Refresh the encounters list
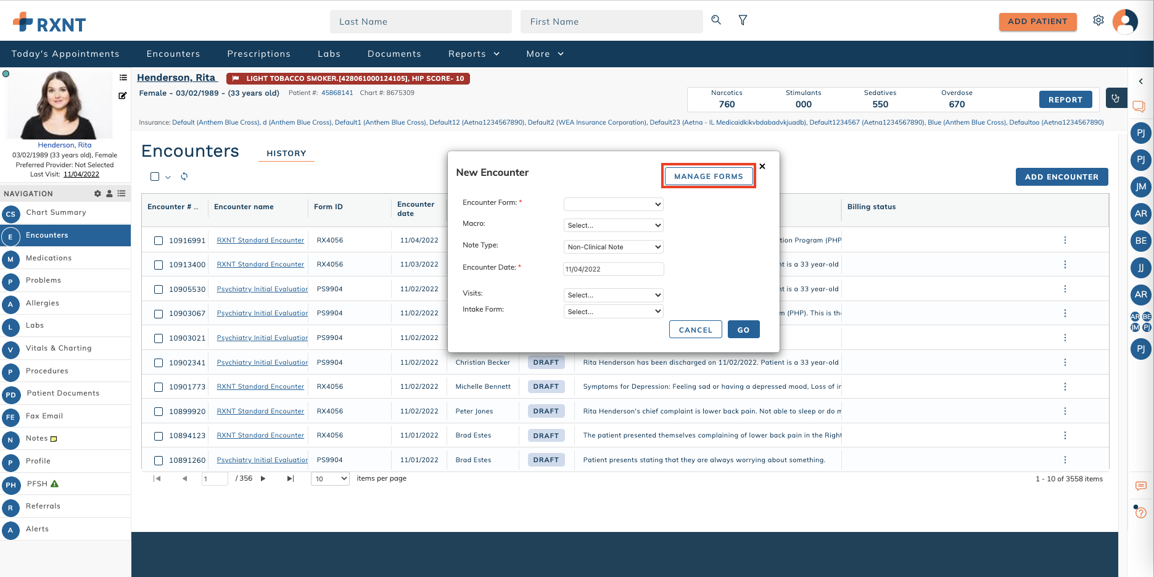1154x577 pixels. click(184, 176)
